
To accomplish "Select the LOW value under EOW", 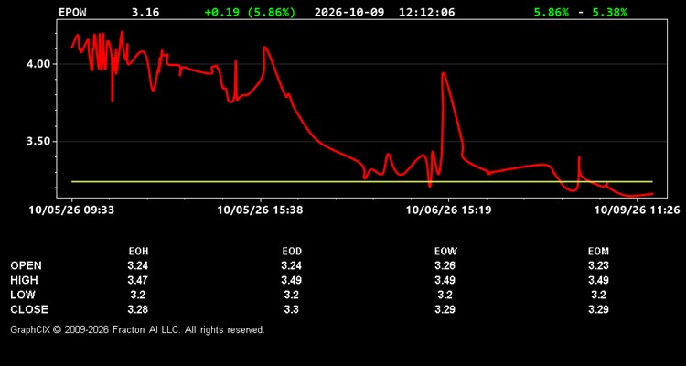I will click(x=445, y=295).
